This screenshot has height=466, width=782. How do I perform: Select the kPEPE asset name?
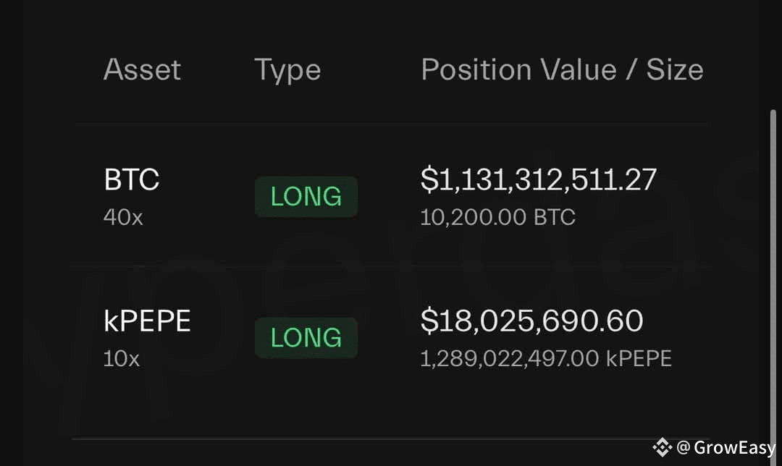[147, 321]
